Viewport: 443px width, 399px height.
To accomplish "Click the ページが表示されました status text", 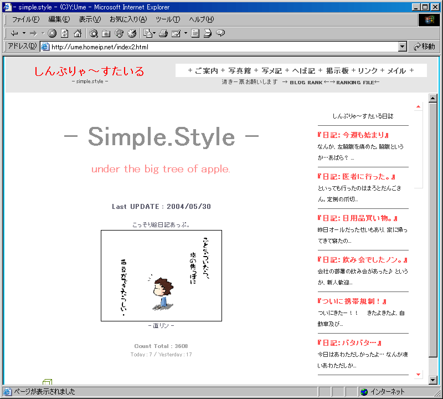I will (x=45, y=392).
